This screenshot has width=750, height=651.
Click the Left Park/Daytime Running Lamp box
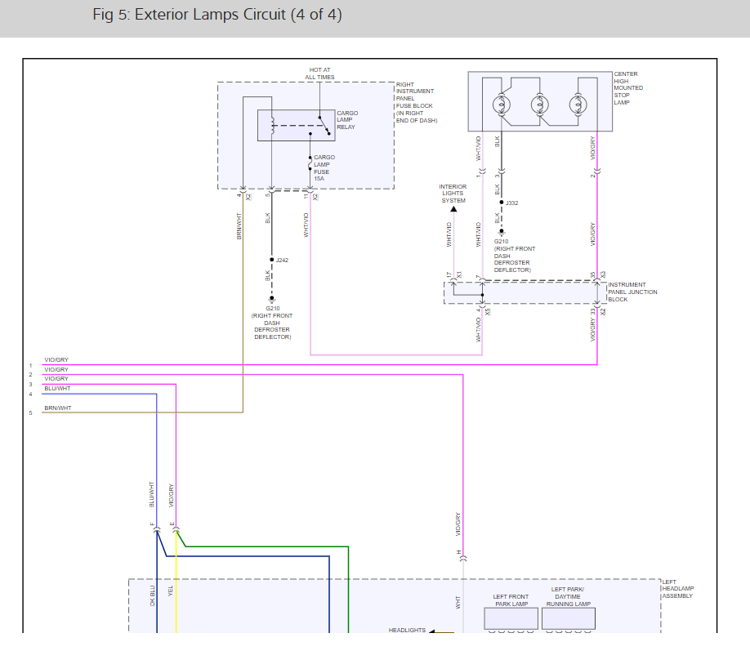click(569, 619)
